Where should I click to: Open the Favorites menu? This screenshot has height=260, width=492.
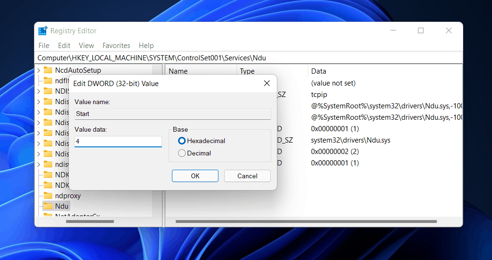click(x=116, y=46)
